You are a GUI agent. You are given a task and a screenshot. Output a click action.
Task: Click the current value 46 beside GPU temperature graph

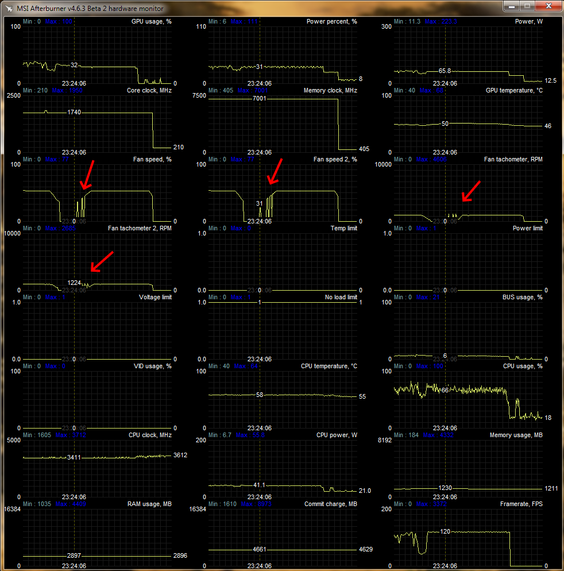548,126
